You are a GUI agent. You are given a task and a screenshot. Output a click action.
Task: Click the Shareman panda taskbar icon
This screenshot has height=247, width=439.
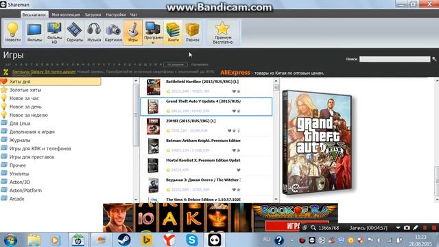[215, 240]
